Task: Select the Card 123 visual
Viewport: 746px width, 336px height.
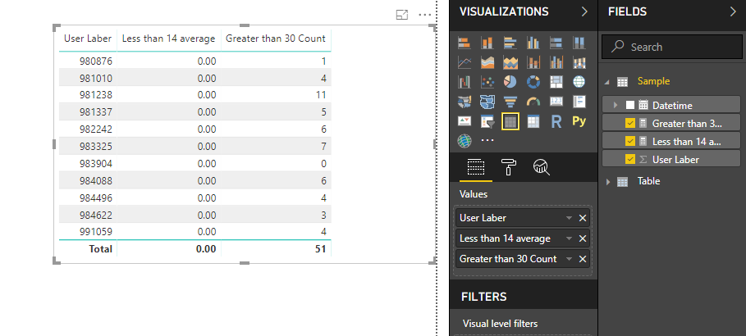Action: 556,102
